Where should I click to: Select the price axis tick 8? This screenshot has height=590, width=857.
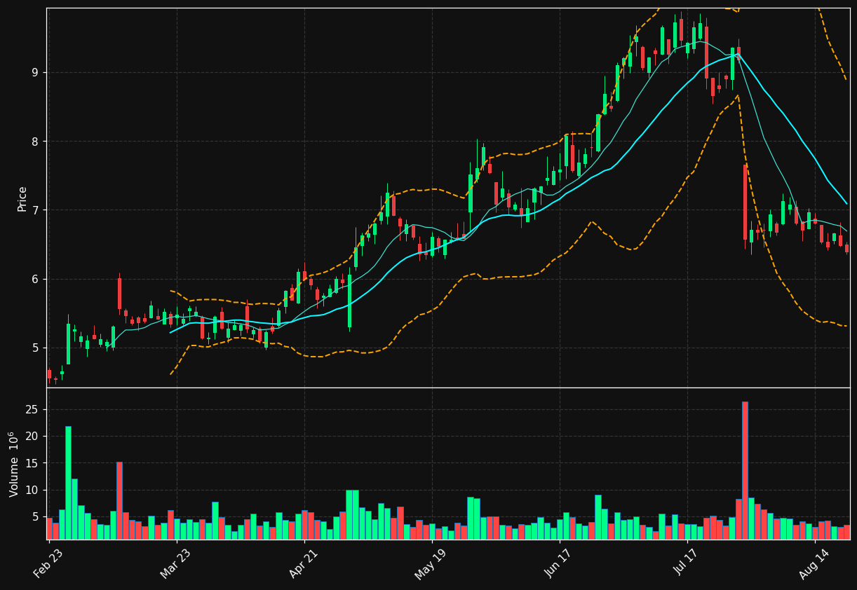pos(35,142)
